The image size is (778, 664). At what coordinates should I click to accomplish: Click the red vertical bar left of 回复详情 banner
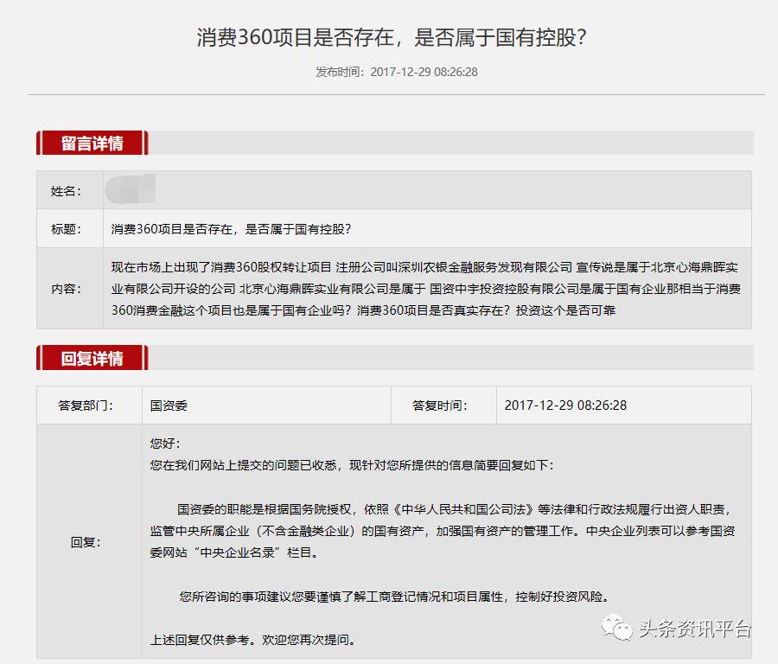click(36, 359)
